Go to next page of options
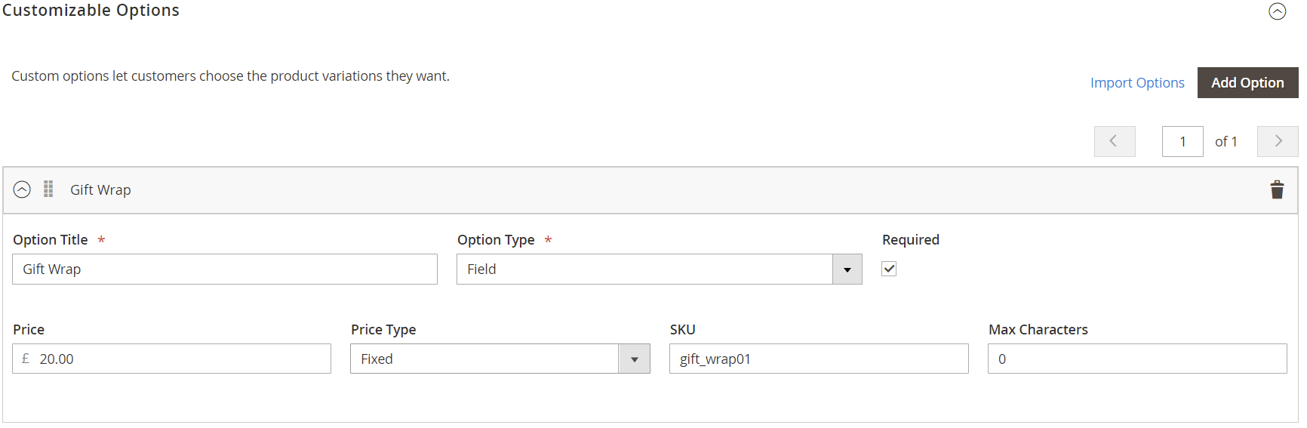Viewport: 1307px width, 428px height. point(1278,141)
